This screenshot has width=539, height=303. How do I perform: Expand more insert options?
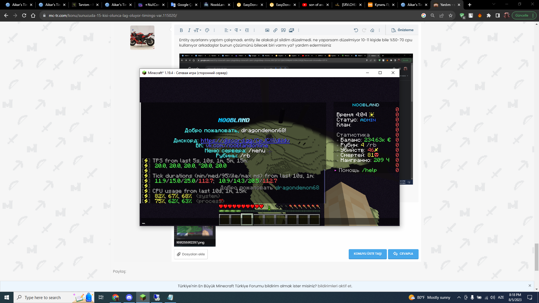[x=298, y=30]
